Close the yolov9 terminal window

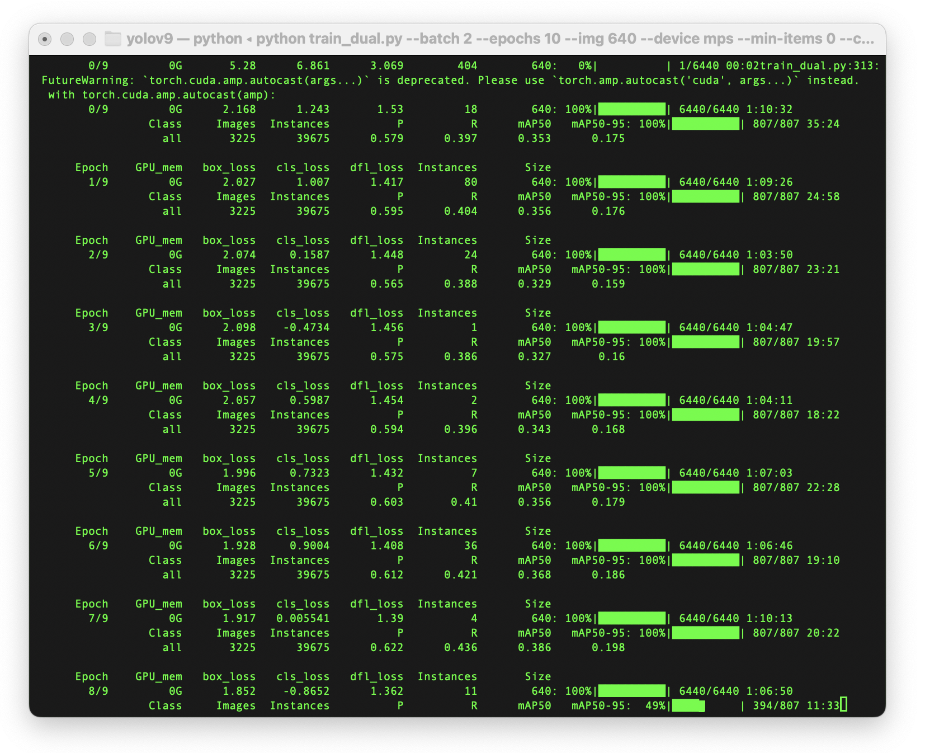point(45,39)
